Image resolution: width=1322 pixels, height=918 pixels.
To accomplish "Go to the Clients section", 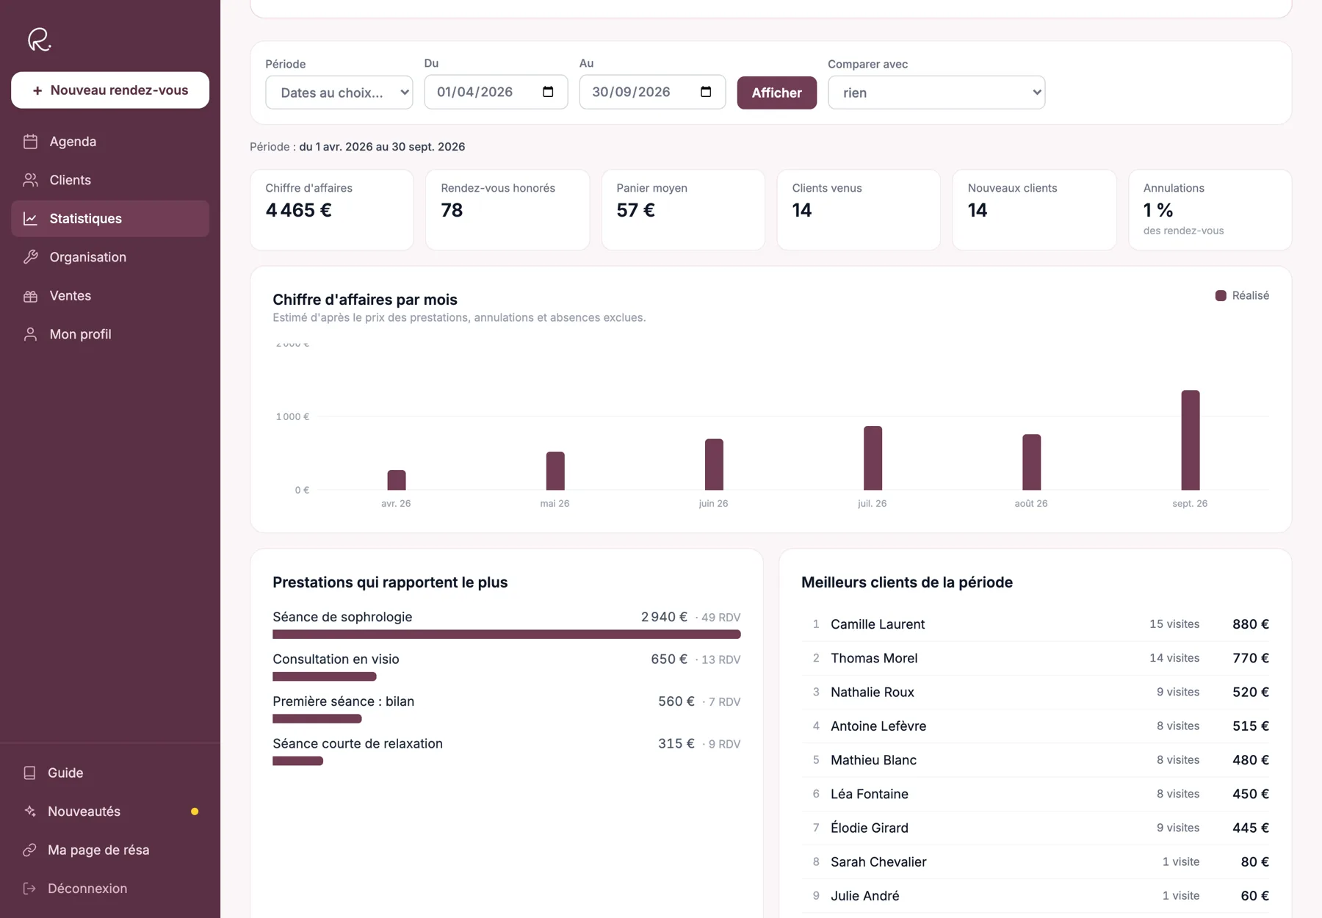I will pos(110,180).
